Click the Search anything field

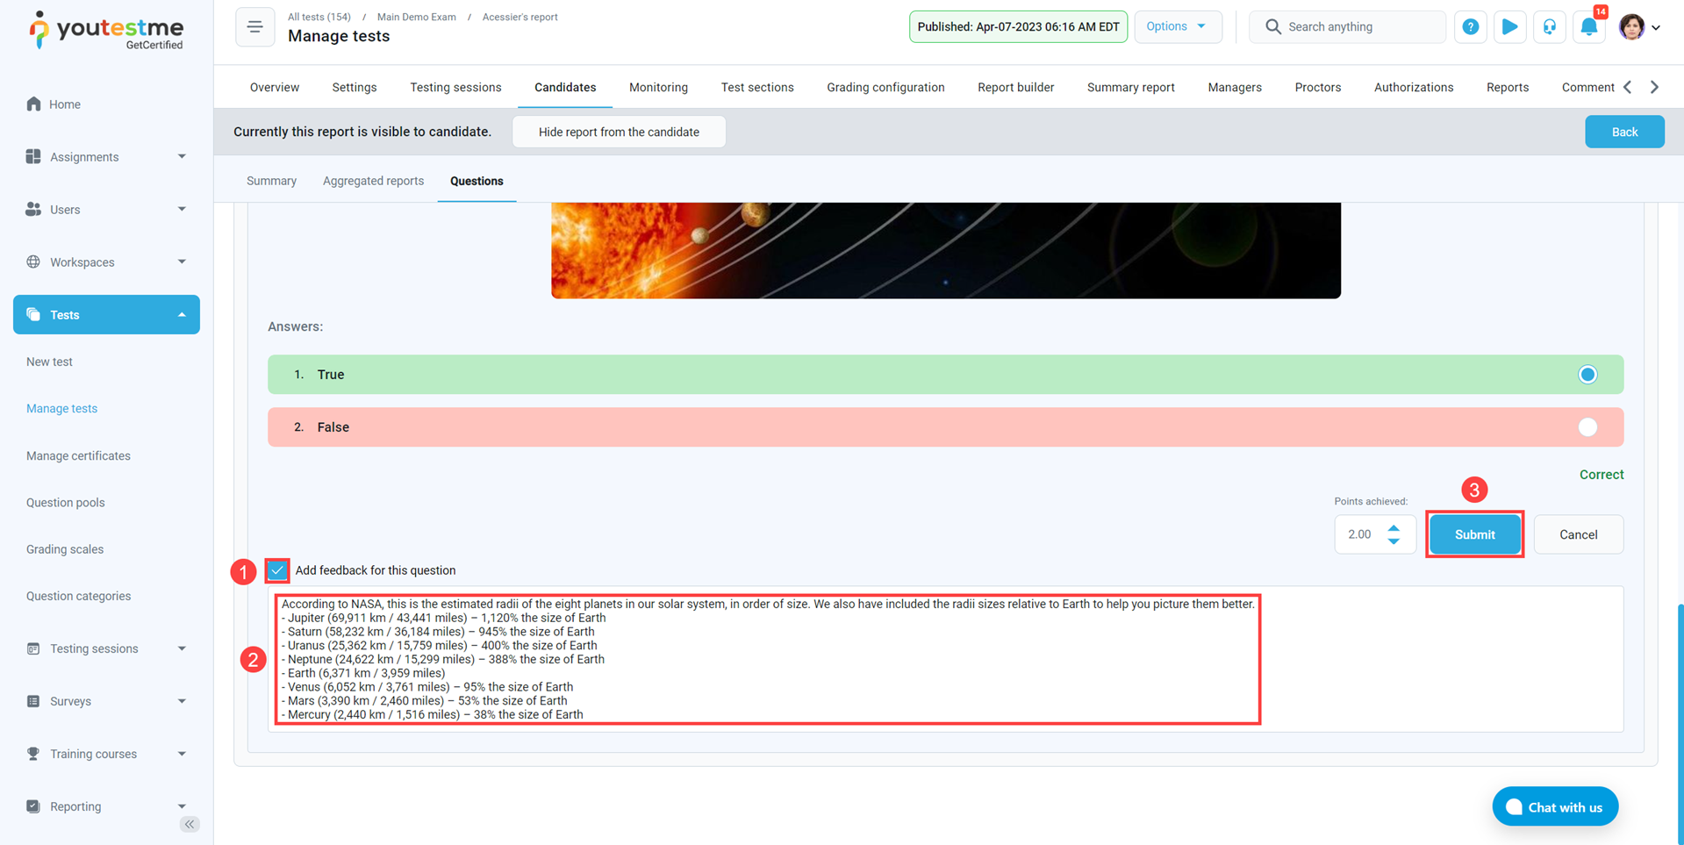pos(1347,26)
